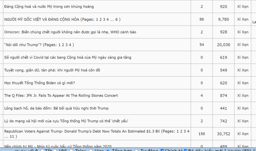The image size is (256, 151).
Task: Click reply count 54 in 'Nói dối như Trump' row
Action: (202, 45)
